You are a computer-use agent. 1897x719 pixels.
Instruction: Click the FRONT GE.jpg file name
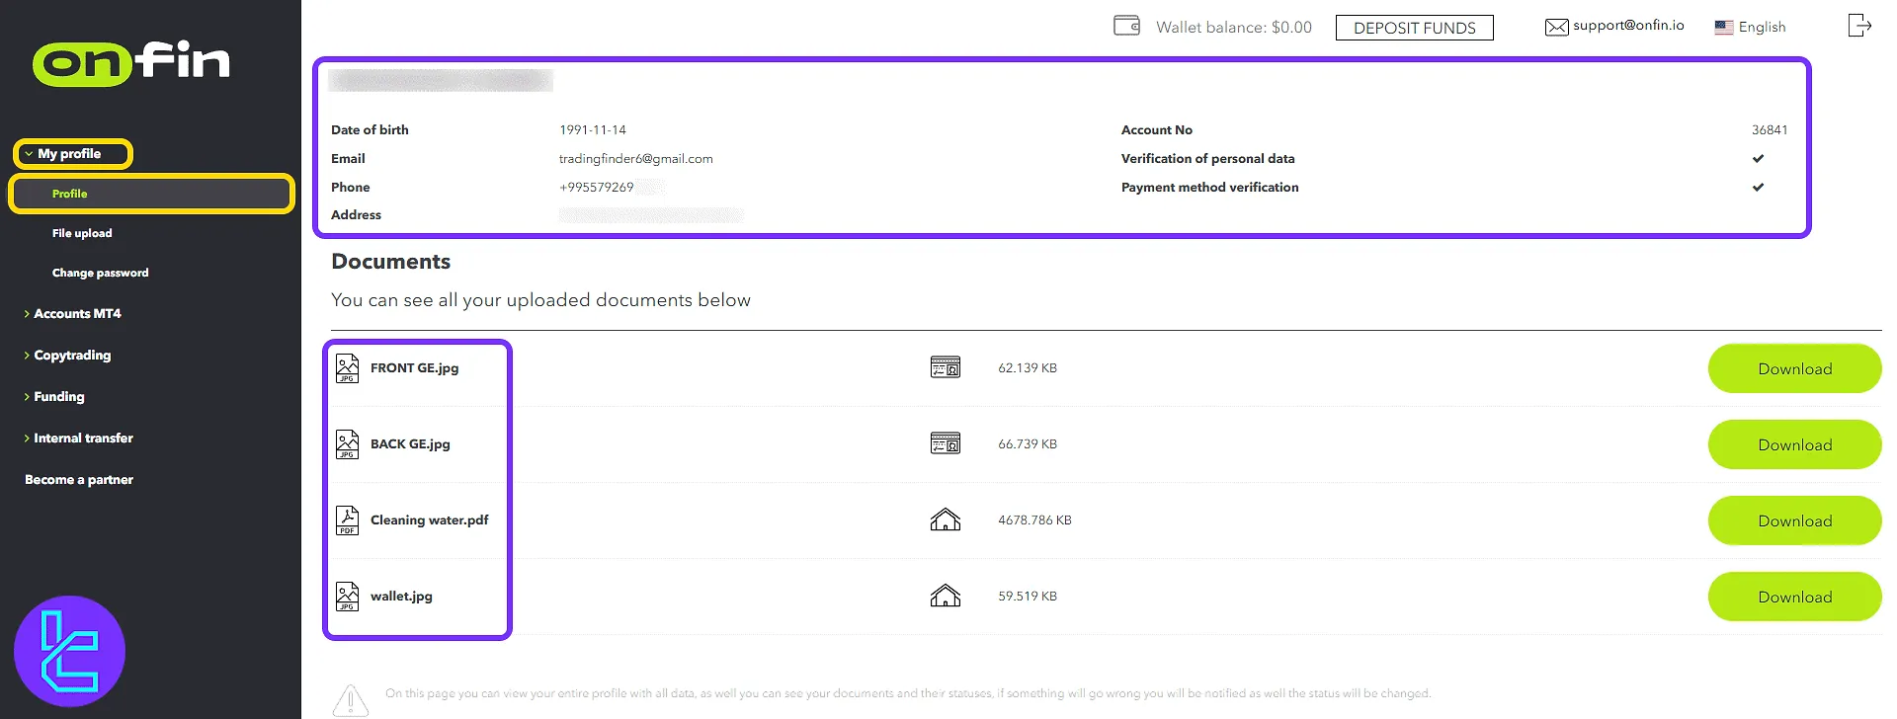tap(415, 368)
